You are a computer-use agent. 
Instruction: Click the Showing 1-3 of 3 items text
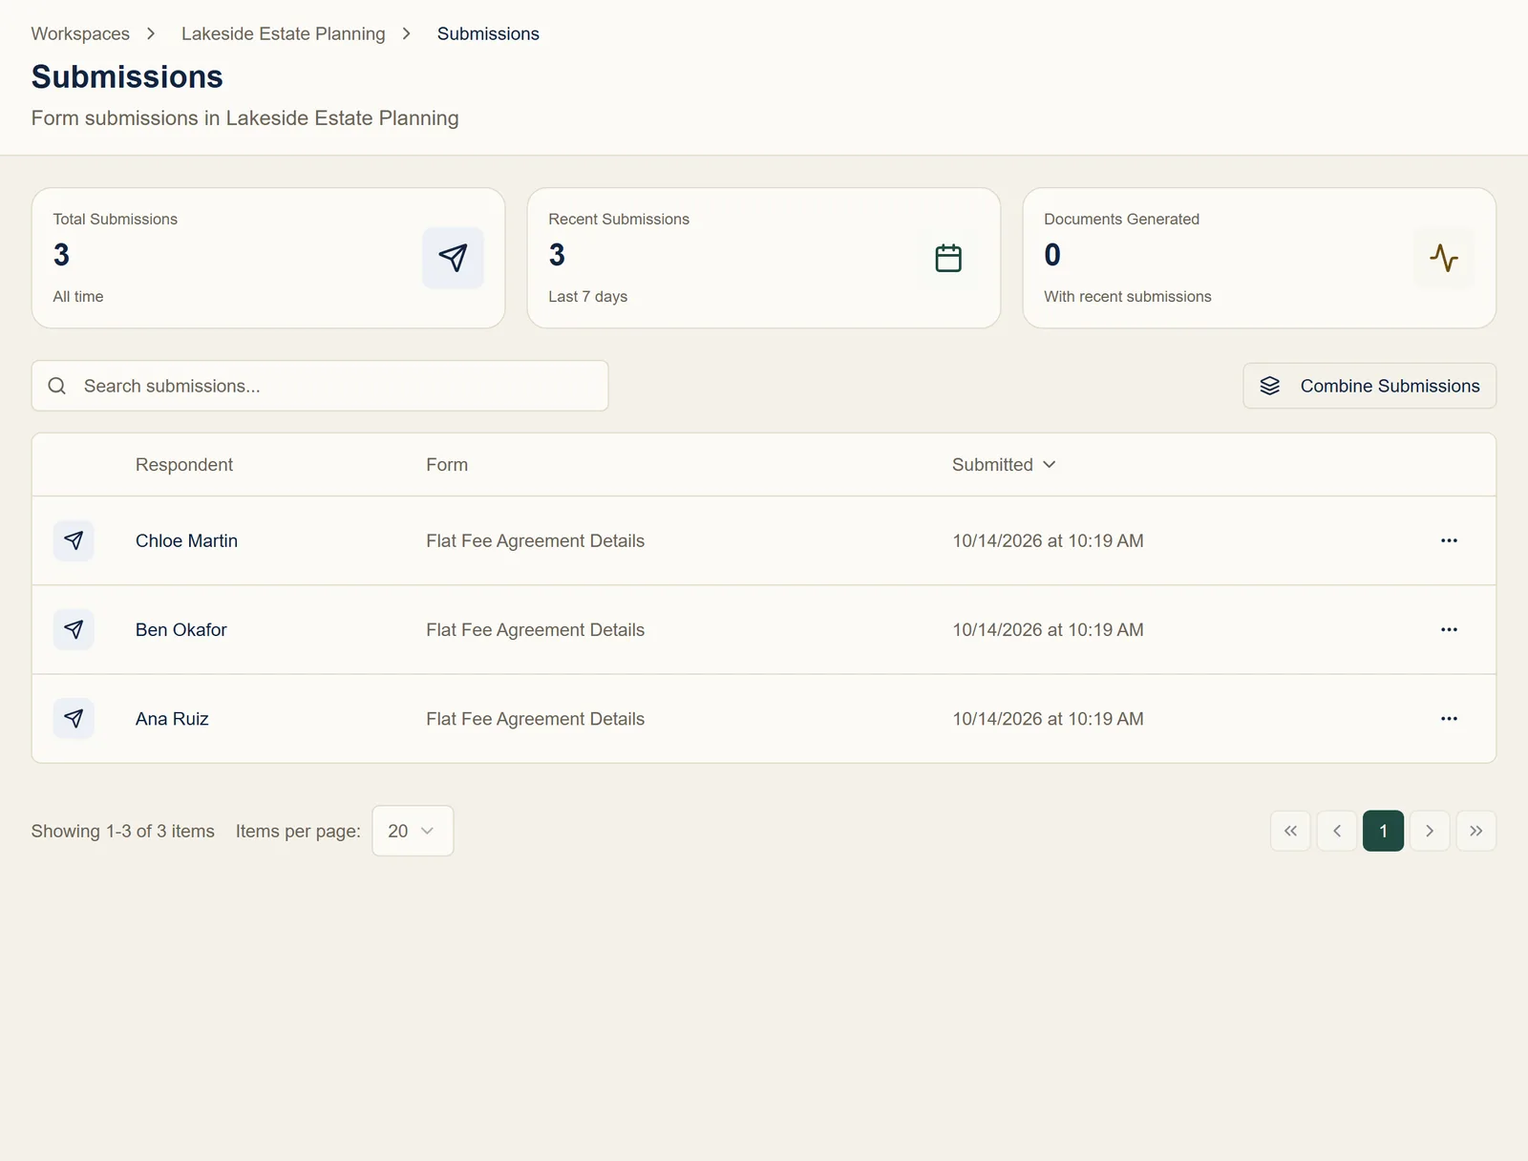(x=123, y=831)
